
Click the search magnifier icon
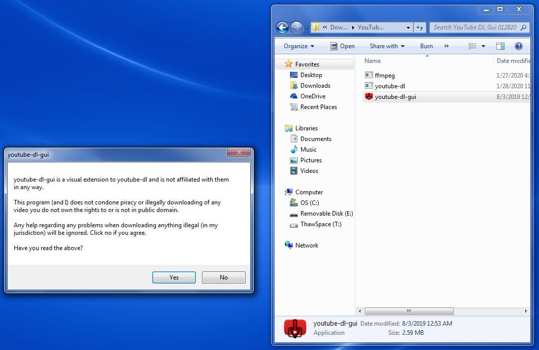524,27
